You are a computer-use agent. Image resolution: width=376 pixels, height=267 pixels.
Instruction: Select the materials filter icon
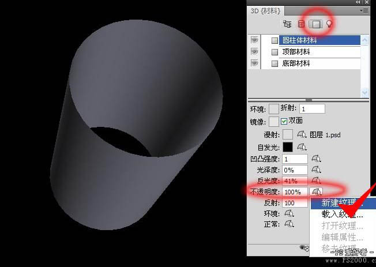(x=316, y=24)
